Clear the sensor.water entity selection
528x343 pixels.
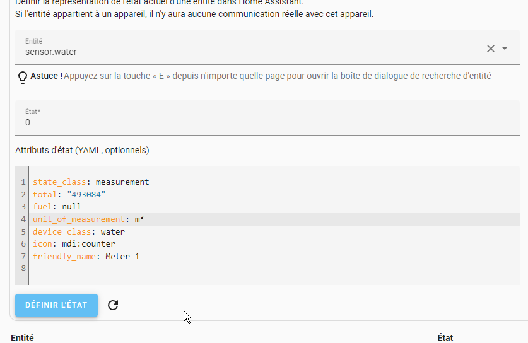point(490,49)
